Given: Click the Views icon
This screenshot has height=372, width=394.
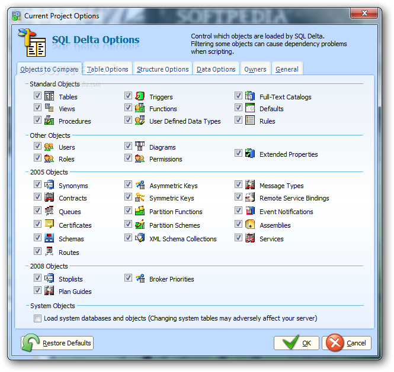Looking at the screenshot, I should [49, 108].
